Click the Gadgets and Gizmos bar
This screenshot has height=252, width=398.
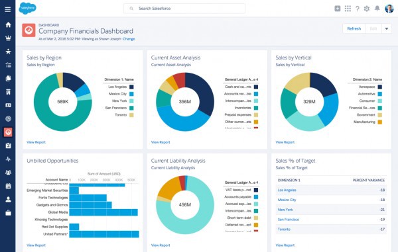(x=90, y=205)
